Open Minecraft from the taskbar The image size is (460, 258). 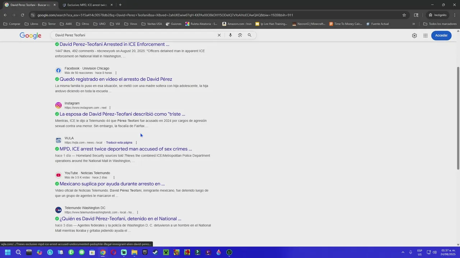pos(166,252)
